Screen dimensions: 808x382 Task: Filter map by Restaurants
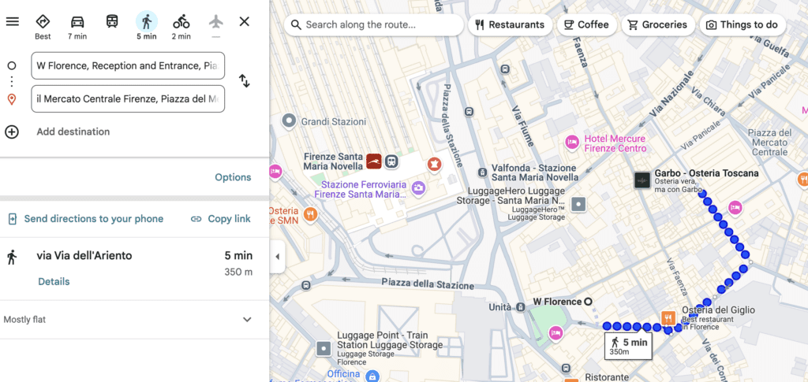pos(510,24)
